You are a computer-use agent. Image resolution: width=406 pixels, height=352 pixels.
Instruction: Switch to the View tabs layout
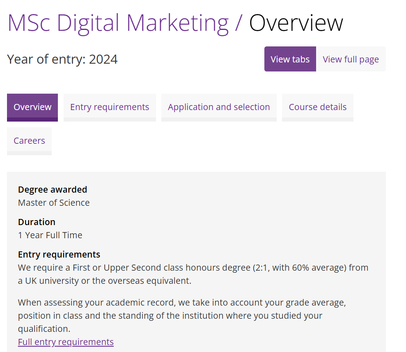coord(290,59)
